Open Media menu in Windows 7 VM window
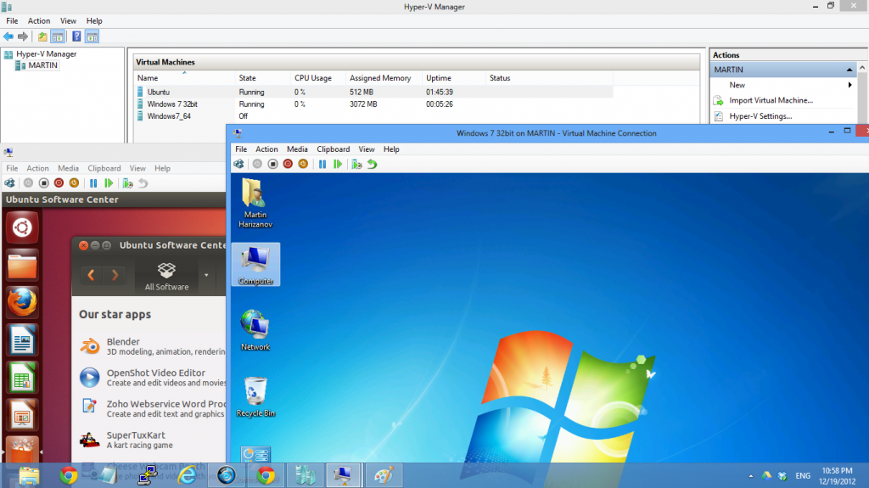Image resolution: width=869 pixels, height=488 pixels. pyautogui.click(x=297, y=149)
